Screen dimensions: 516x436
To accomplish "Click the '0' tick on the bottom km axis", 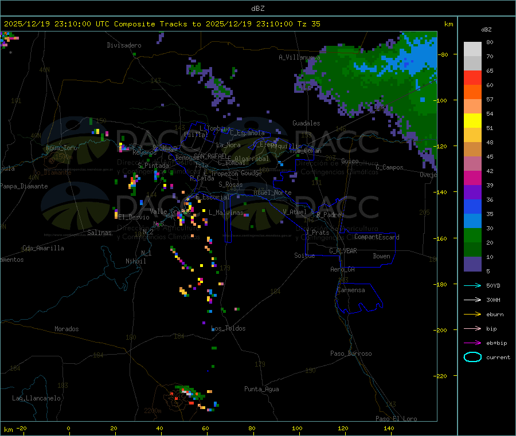I will pyautogui.click(x=68, y=428).
